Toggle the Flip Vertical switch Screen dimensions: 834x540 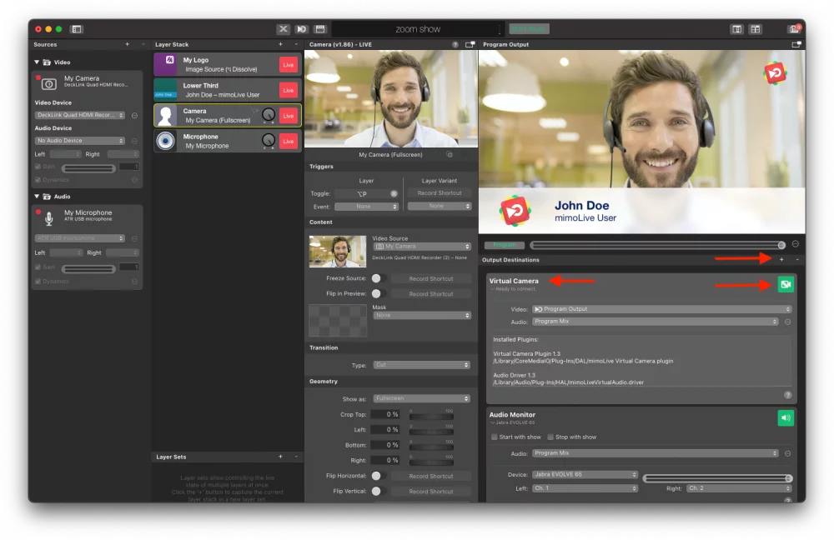377,492
